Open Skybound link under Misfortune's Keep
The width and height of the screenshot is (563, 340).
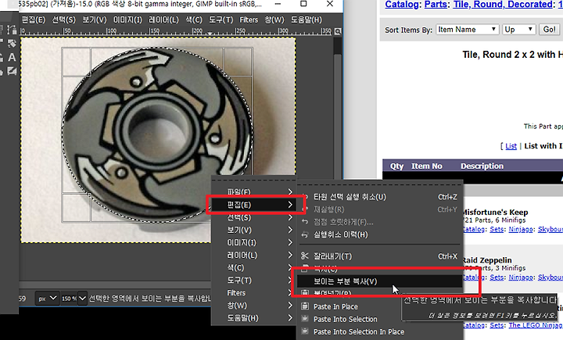[550, 229]
